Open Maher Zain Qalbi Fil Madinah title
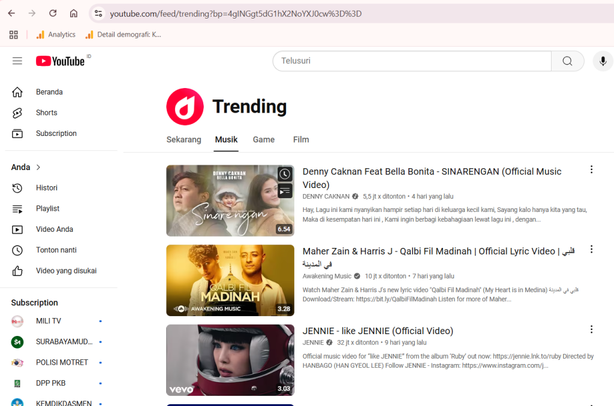 point(438,257)
